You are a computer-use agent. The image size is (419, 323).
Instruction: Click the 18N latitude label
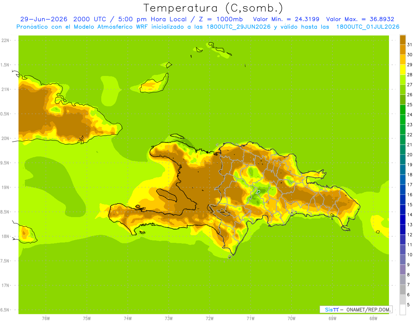coord(5,236)
